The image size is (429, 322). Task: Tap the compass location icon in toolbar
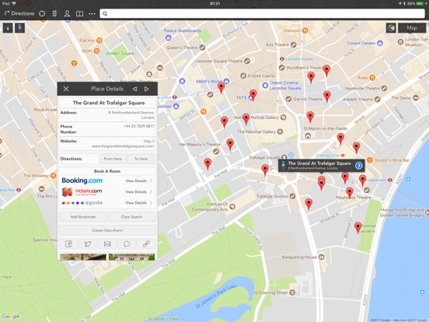pyautogui.click(x=42, y=13)
